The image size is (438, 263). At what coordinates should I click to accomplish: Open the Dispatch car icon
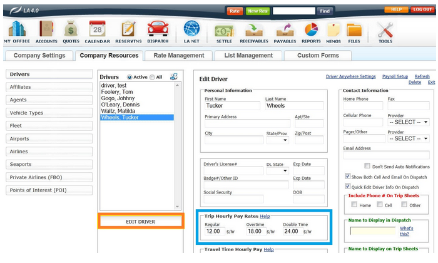coord(158,30)
